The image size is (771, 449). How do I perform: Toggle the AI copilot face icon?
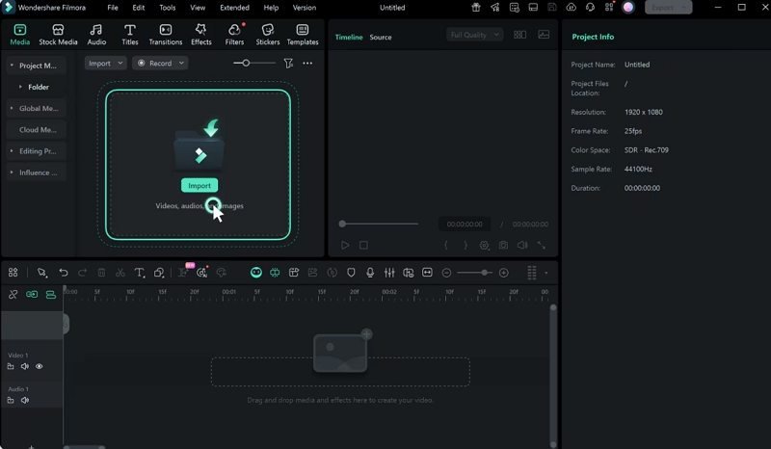click(256, 273)
